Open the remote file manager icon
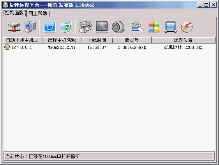 (x=85, y=27)
